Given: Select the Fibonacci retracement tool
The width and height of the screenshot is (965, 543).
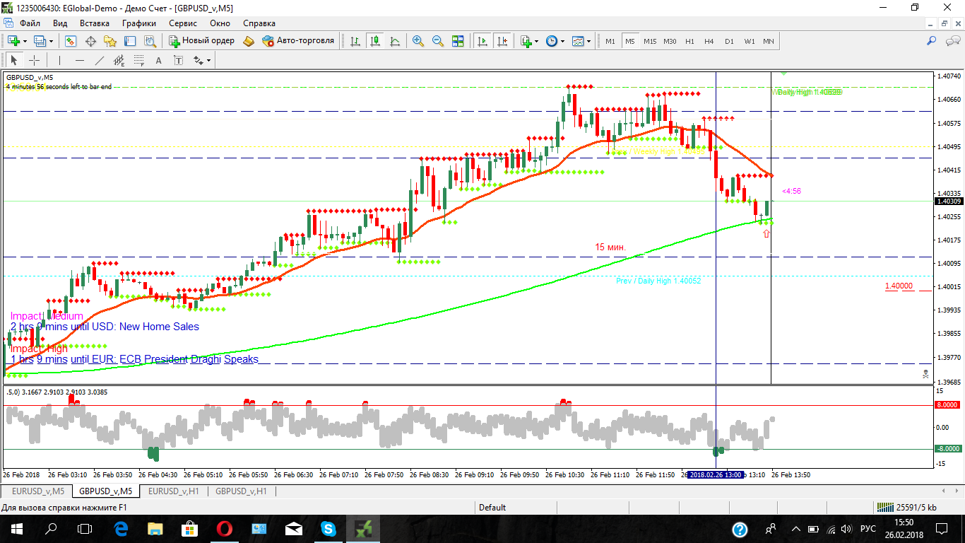Looking at the screenshot, I should pyautogui.click(x=139, y=60).
